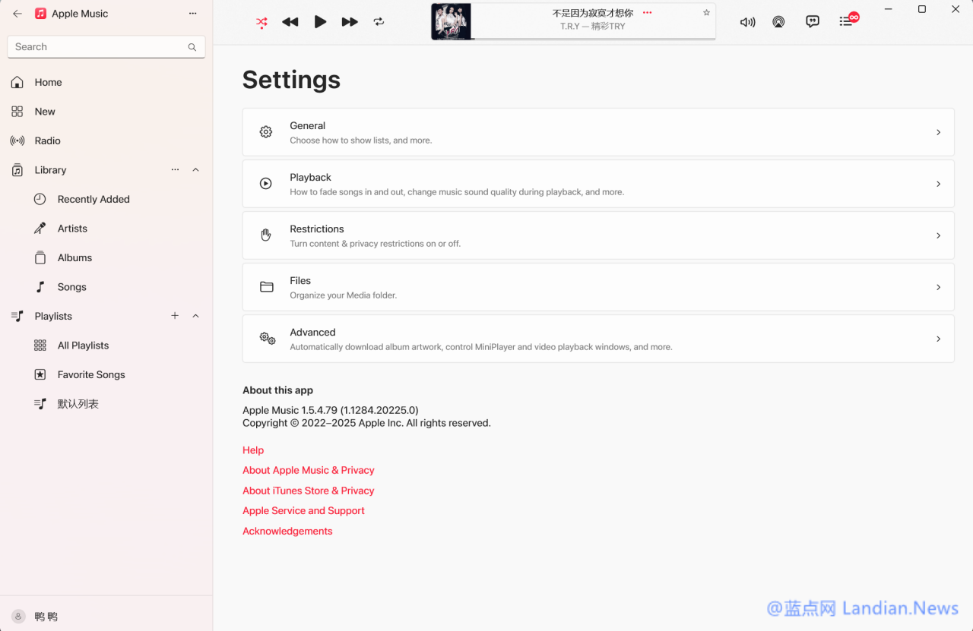973x631 pixels.
Task: Open Restrictions settings
Action: (598, 235)
